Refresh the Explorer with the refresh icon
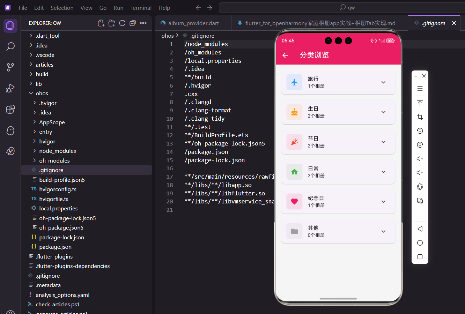The image size is (465, 314). [x=122, y=23]
